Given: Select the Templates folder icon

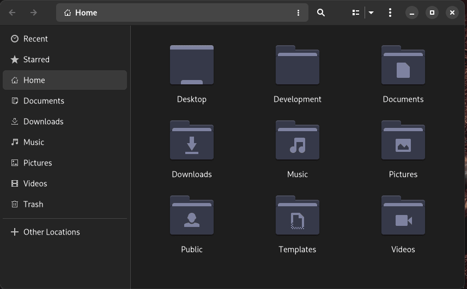Looking at the screenshot, I should pos(298,216).
